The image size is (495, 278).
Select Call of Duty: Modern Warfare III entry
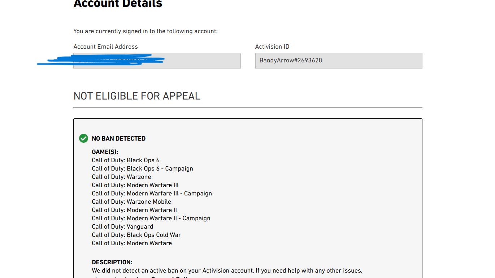[x=135, y=185]
